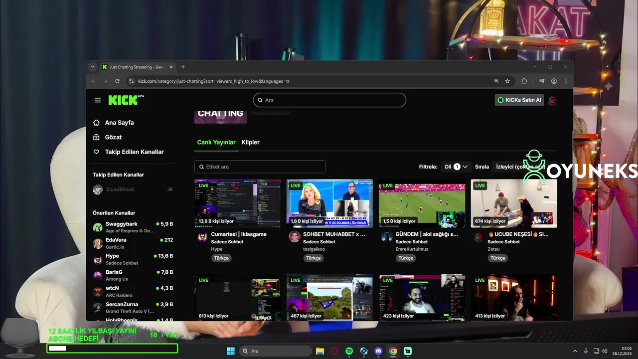Show hidden system tray icons
Viewport: 638px width, 359px height.
575,351
